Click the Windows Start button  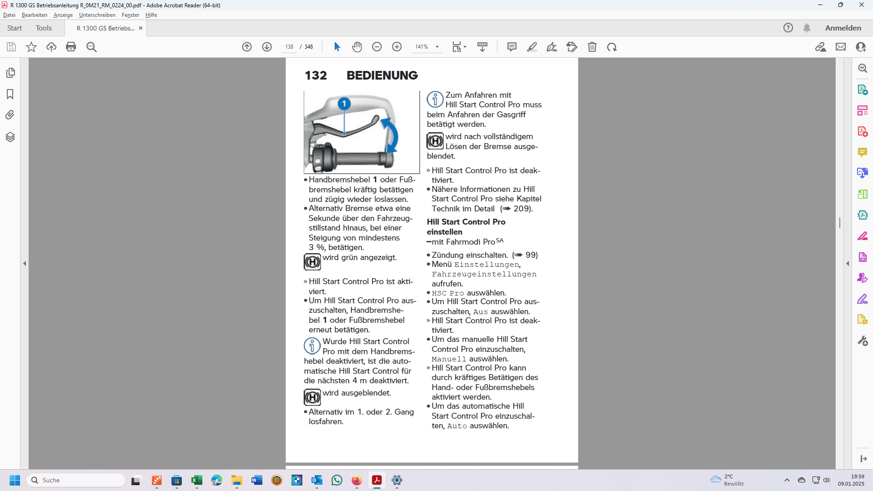point(15,480)
